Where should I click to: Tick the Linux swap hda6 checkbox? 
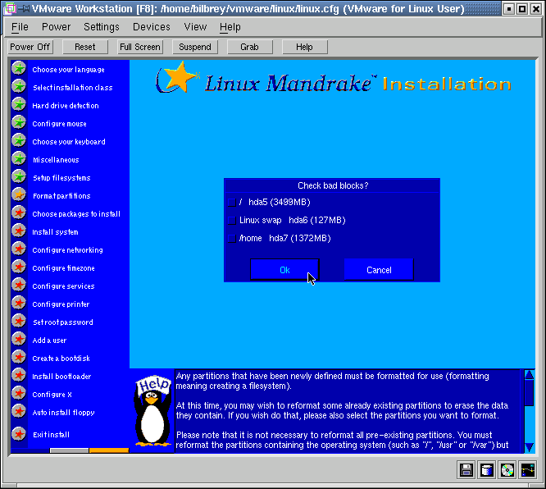pyautogui.click(x=232, y=220)
